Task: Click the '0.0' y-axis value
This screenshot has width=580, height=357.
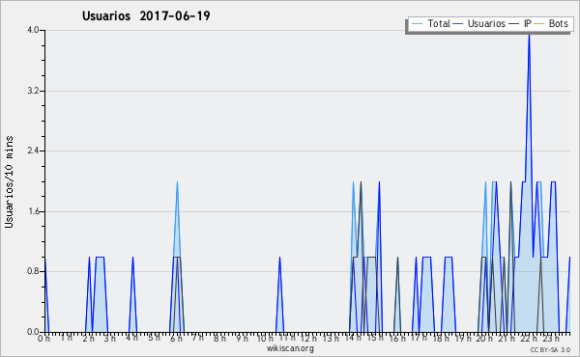Action: [x=33, y=332]
